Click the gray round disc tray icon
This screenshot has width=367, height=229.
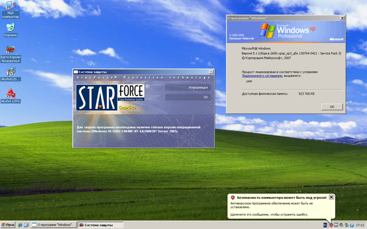341,225
